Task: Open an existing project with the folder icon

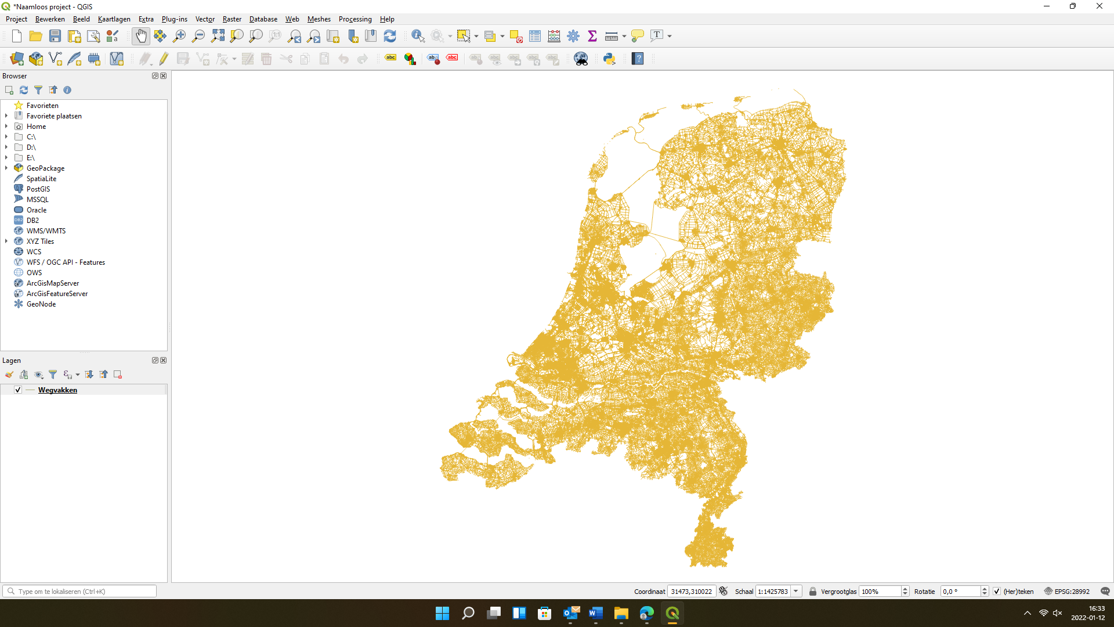Action: pyautogui.click(x=36, y=36)
